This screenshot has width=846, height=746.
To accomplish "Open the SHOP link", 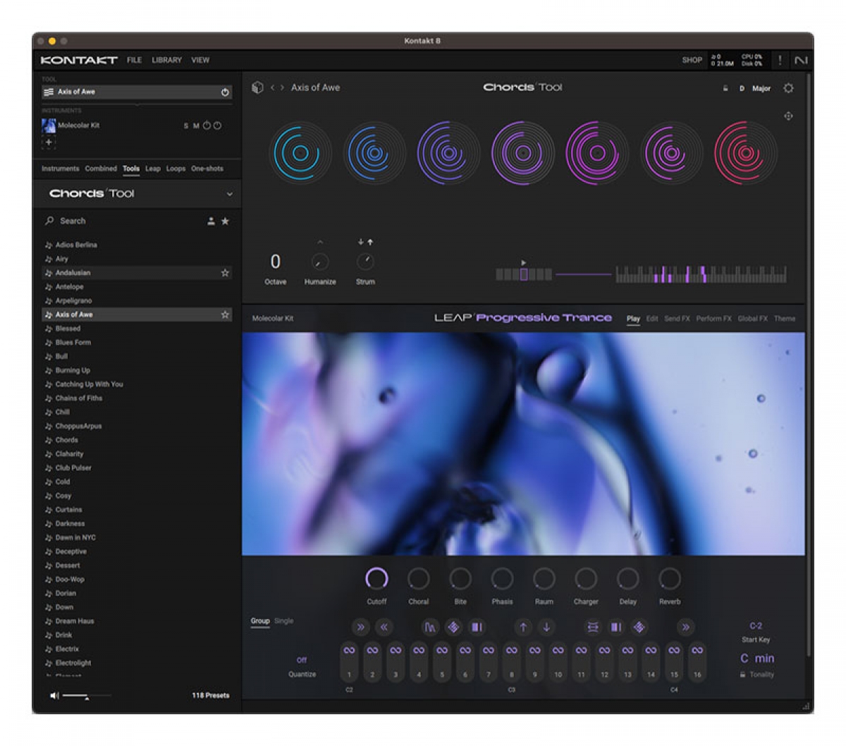I will point(692,61).
